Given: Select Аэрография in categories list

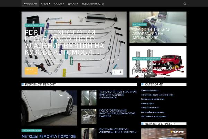Looking at the screenshot, I should coord(147,103).
